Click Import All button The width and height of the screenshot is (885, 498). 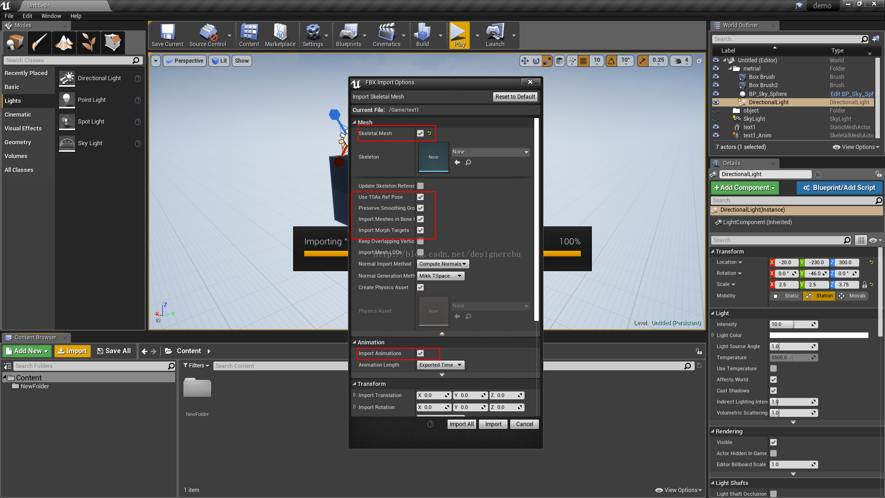pyautogui.click(x=461, y=424)
